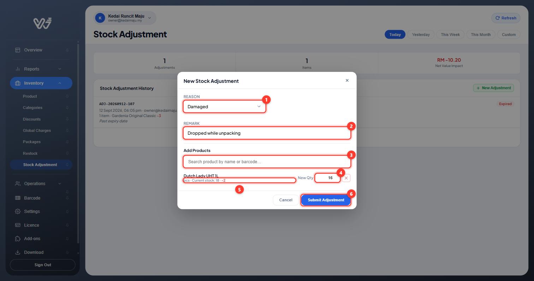
Task: Remove Dutch Lady UHT 1L from adjustment
Action: point(346,178)
